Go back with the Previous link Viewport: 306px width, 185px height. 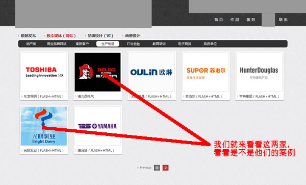click(144, 168)
